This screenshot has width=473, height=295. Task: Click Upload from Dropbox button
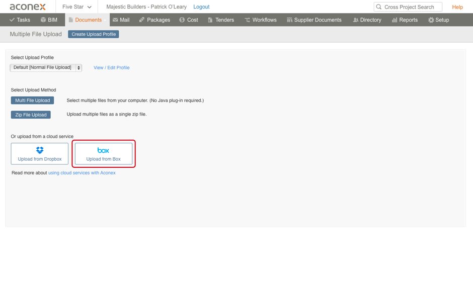point(40,154)
